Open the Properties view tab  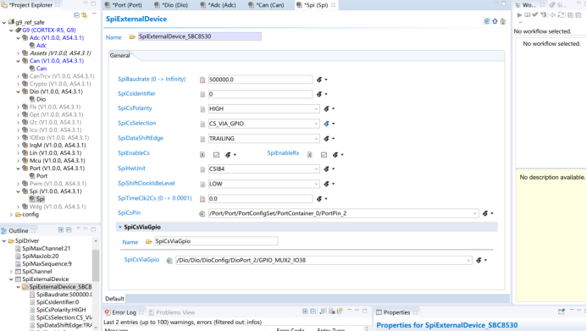coord(396,312)
